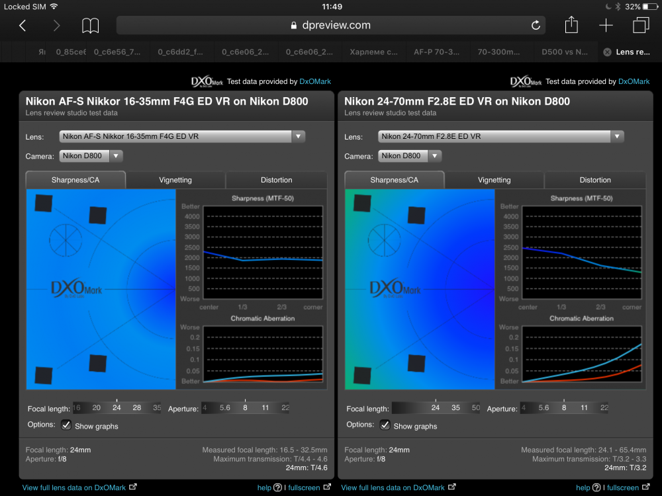Open Lens dropdown showing Nikkor 16-35mm F4G
Image resolution: width=662 pixels, height=496 pixels.
click(182, 136)
